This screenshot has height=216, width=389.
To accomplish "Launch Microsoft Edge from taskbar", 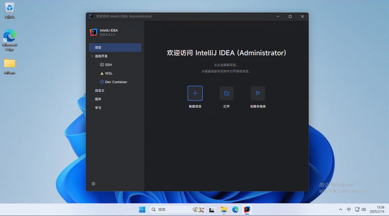I will tap(235, 209).
